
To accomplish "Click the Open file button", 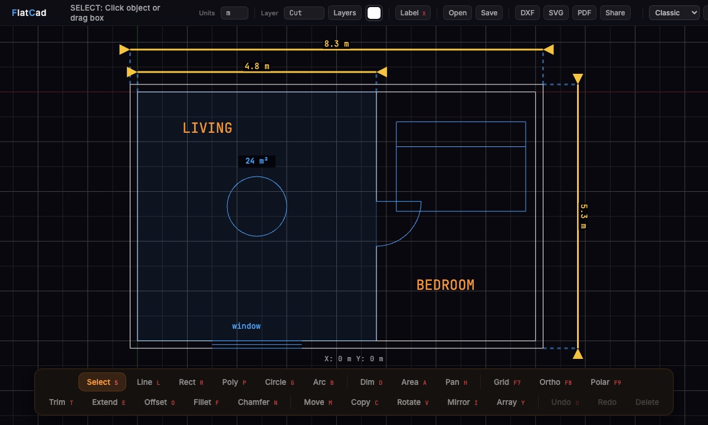I will [457, 13].
